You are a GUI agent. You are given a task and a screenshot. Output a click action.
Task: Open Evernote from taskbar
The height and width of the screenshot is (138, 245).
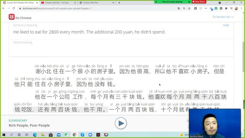click(66, 135)
